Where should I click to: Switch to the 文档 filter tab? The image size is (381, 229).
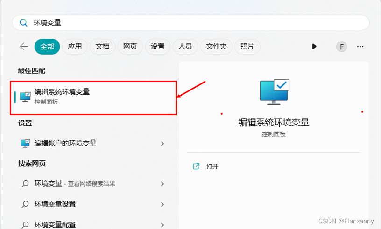[x=102, y=46]
